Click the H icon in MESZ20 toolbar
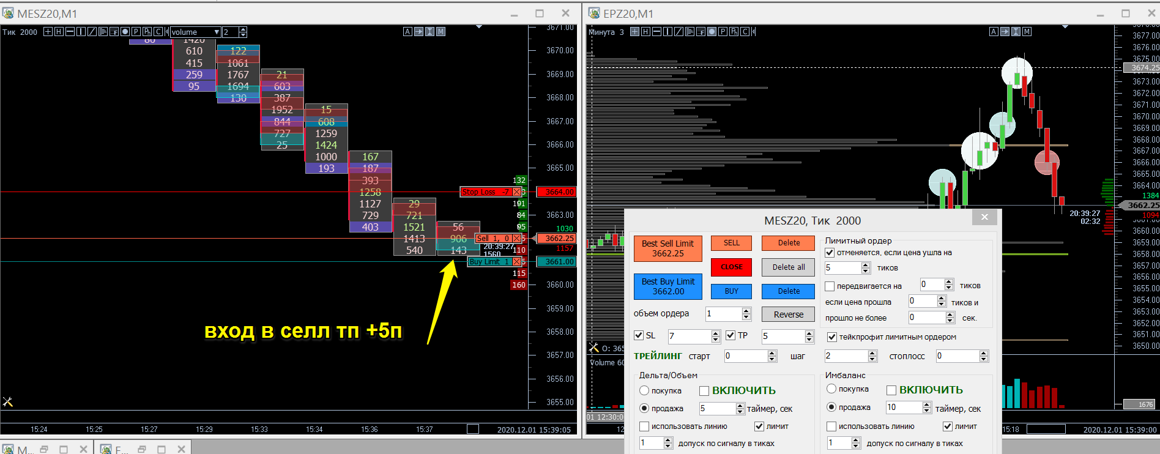Viewport: 1160px width, 454px height. tap(59, 32)
